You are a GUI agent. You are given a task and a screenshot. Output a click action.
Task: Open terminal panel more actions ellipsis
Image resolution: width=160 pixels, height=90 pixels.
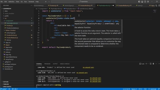coord(156,64)
